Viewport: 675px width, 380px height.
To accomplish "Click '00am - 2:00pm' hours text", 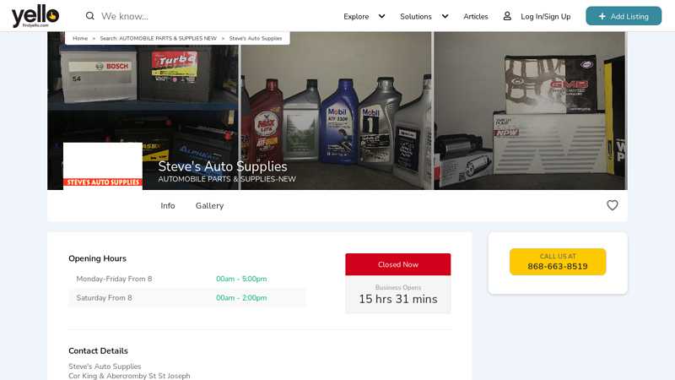I will coord(241,298).
